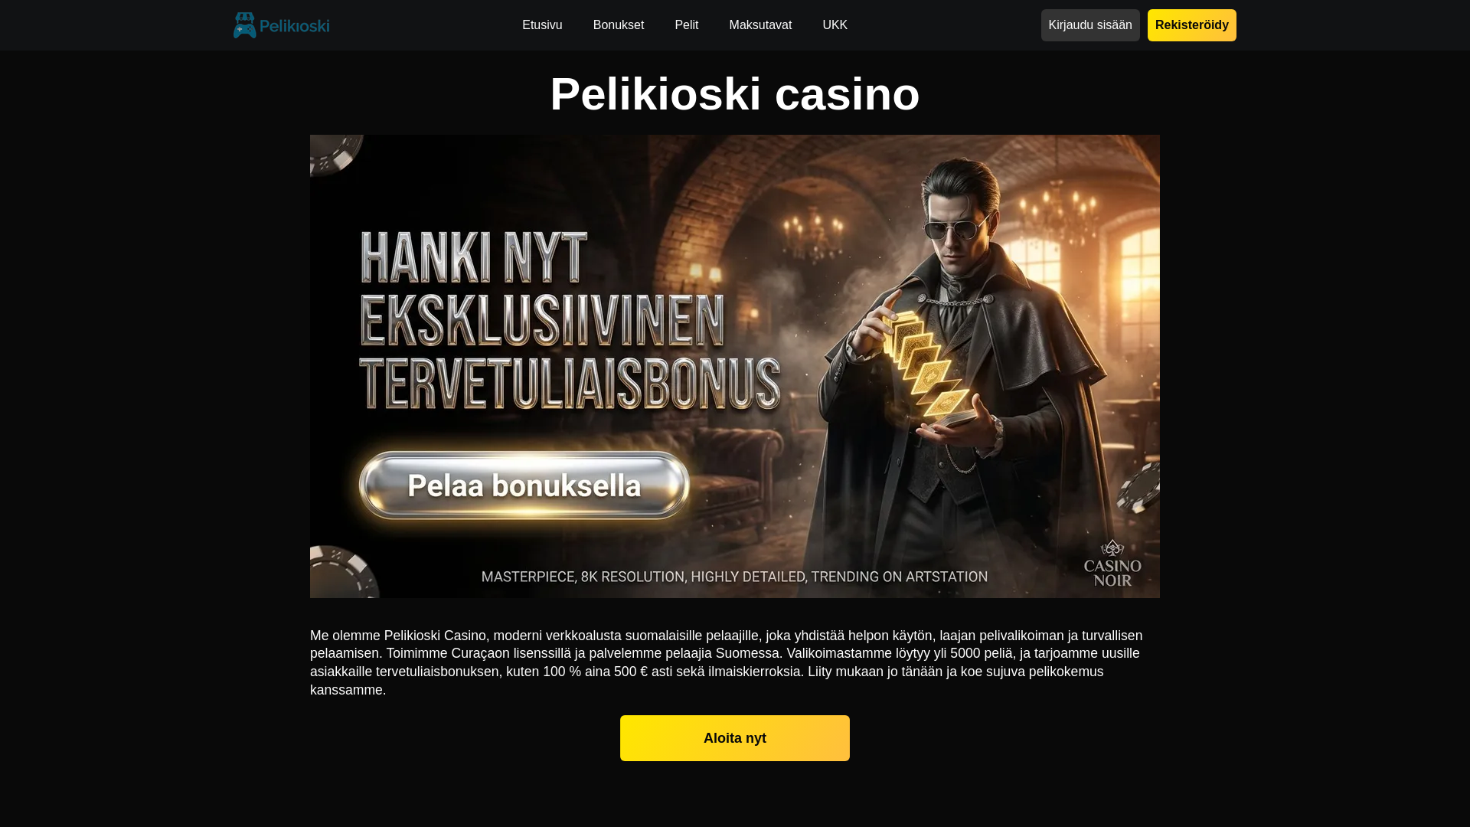Image resolution: width=1470 pixels, height=827 pixels.
Task: Open the Etusivu menu item
Action: tap(542, 25)
